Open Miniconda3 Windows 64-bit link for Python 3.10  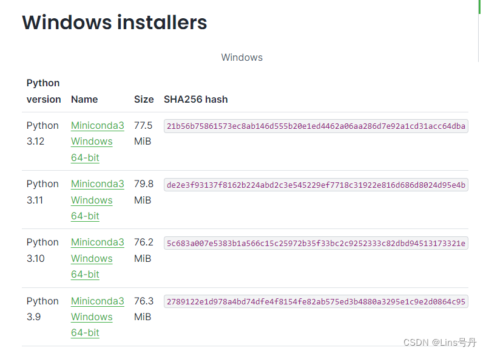pos(97,258)
